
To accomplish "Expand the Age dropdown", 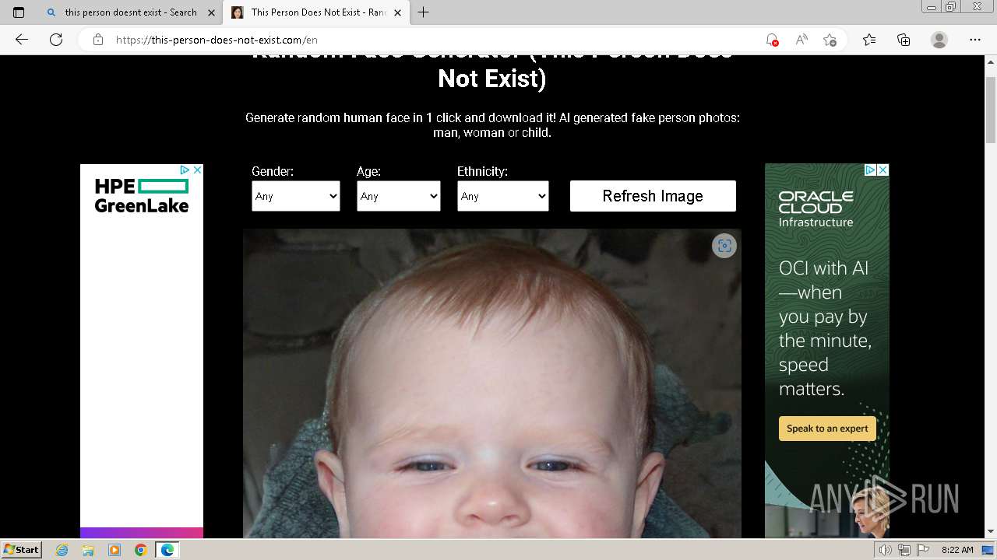I will (x=399, y=196).
